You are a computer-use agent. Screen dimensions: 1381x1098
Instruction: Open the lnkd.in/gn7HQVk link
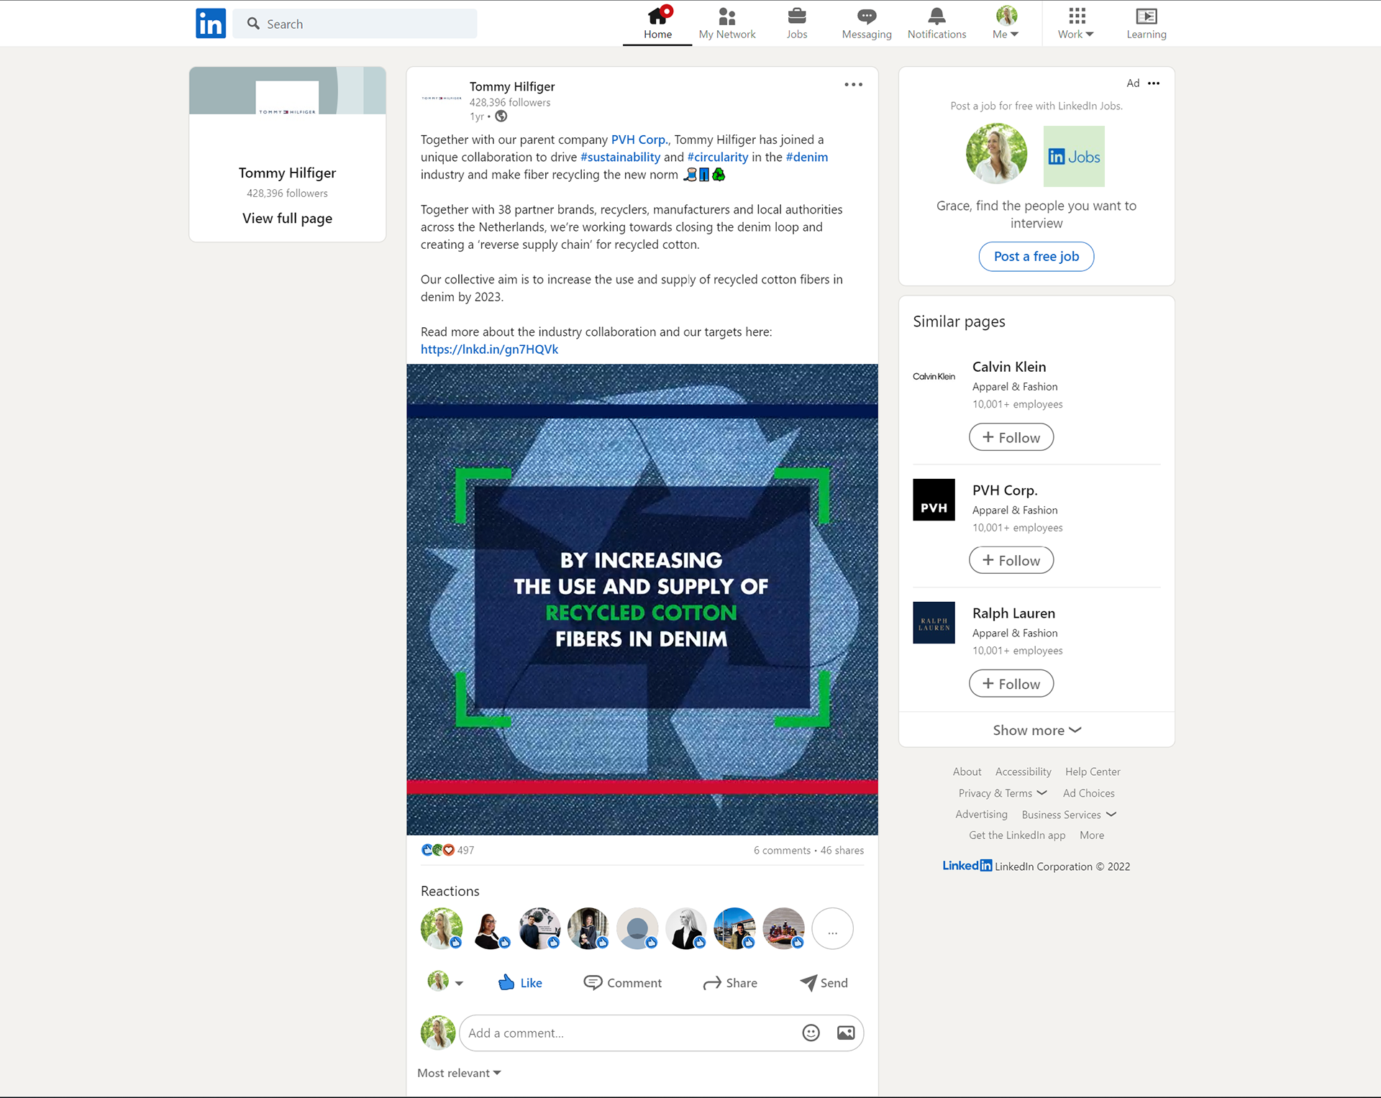coord(489,349)
